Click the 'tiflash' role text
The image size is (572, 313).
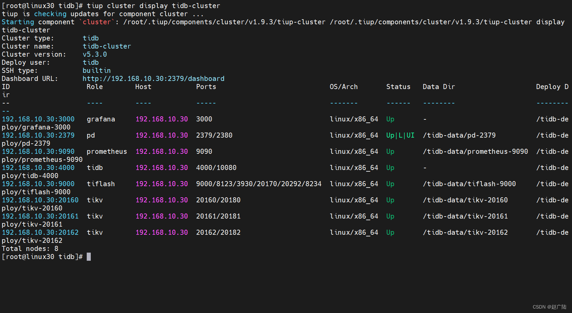point(101,184)
